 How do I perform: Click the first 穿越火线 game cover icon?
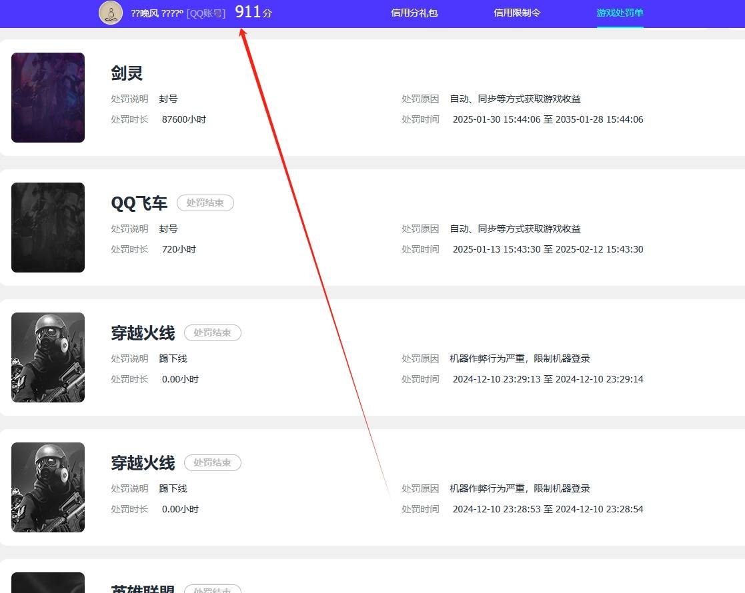(47, 357)
